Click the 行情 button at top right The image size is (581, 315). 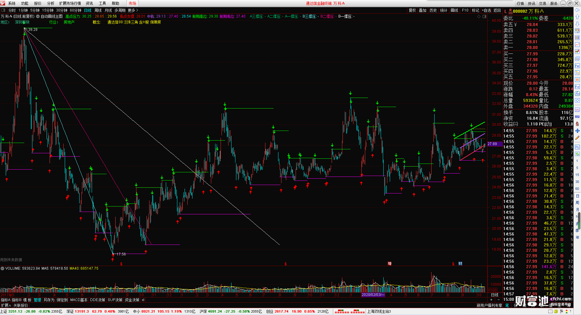(520, 3)
